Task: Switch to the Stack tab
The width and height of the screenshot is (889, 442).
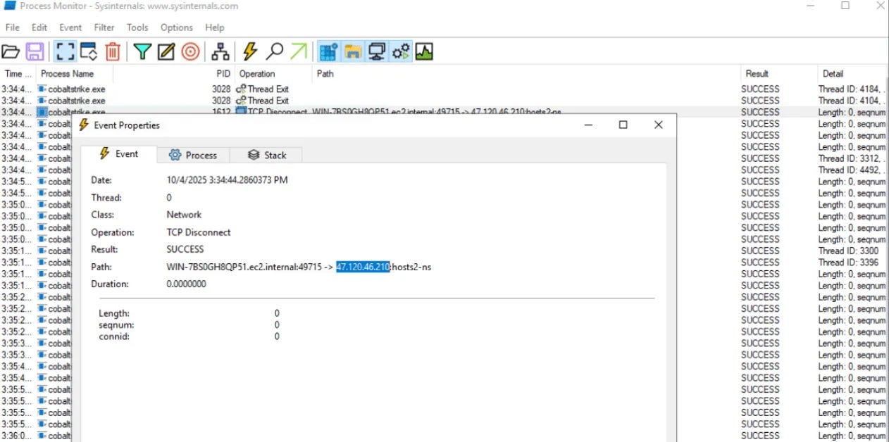Action: (267, 155)
